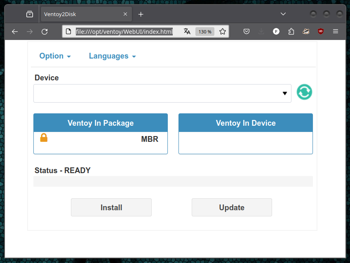Select the Ventoy2Disk browser tab
This screenshot has height=263, width=350.
pos(82,14)
